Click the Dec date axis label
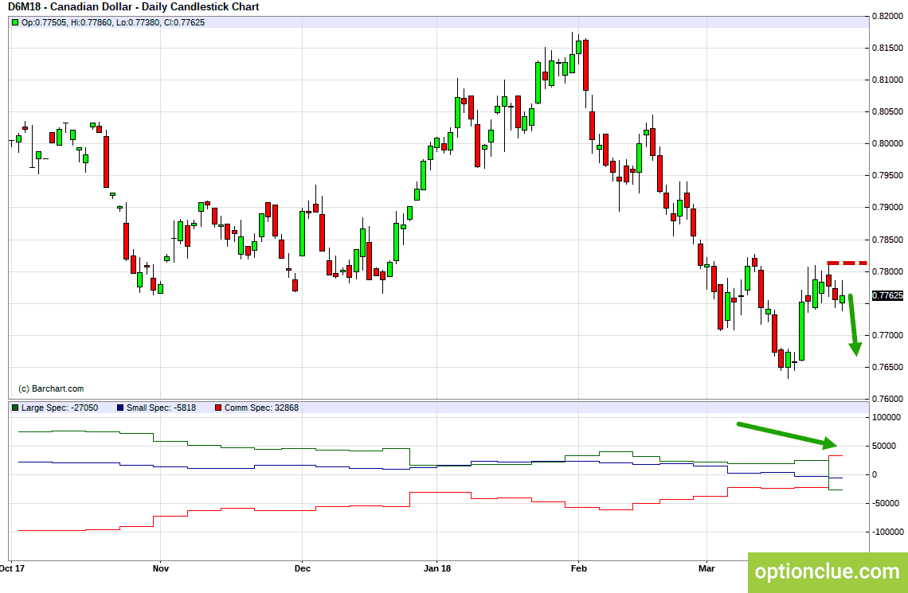 tap(303, 568)
